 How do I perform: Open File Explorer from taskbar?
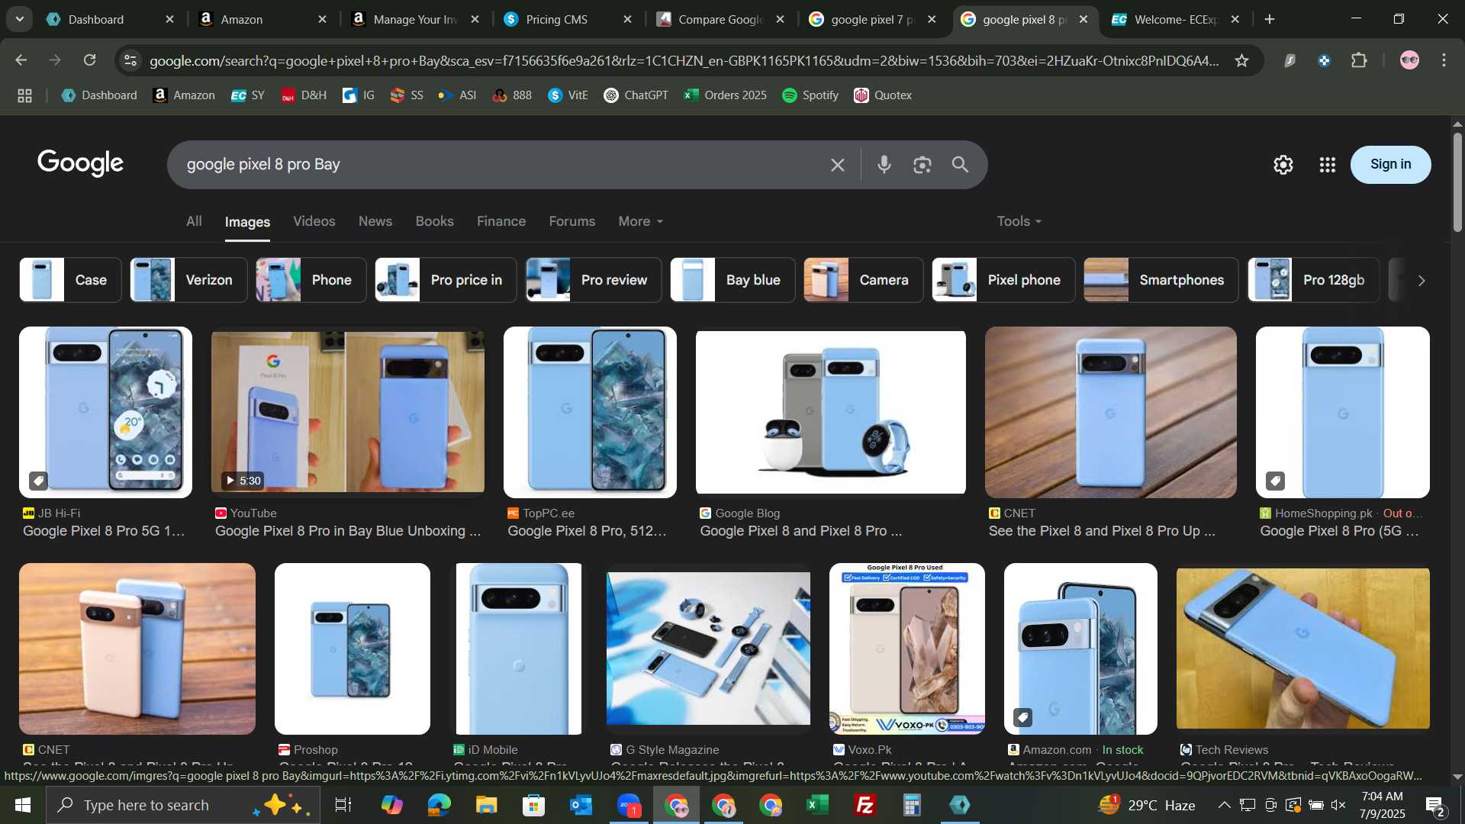pyautogui.click(x=486, y=805)
